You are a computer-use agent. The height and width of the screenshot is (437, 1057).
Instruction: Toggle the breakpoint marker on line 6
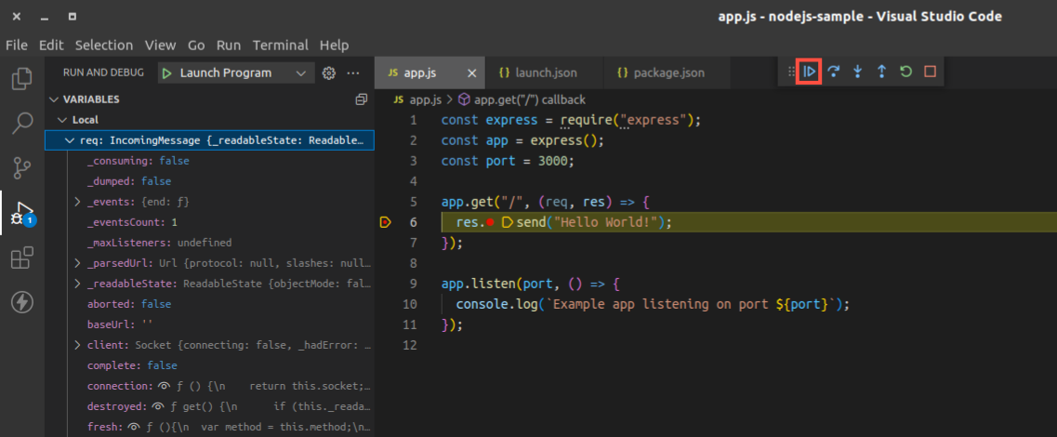385,222
